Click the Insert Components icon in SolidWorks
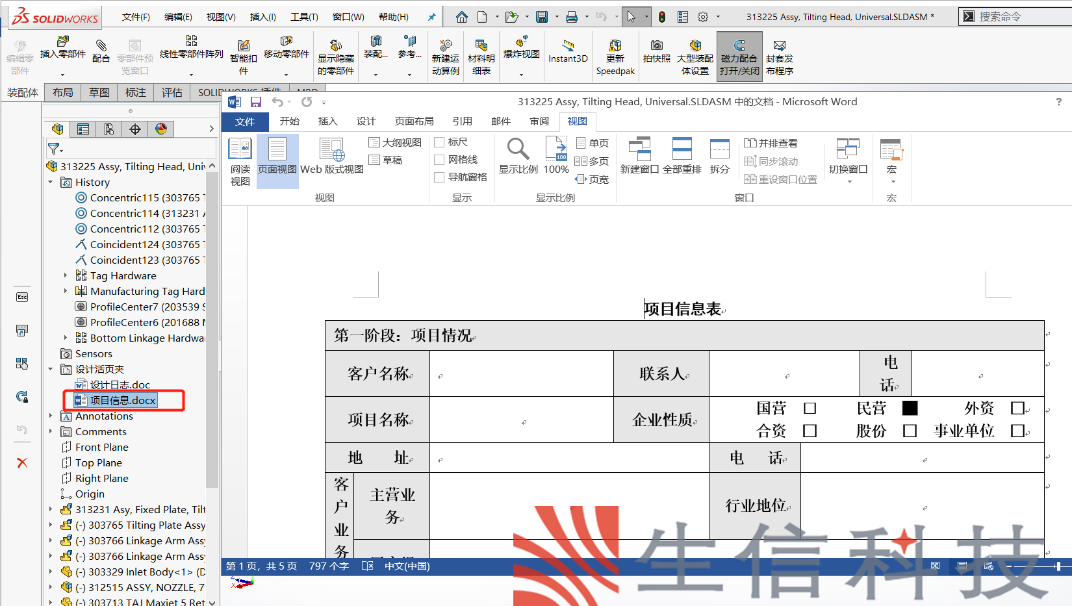Image resolution: width=1072 pixels, height=606 pixels. [63, 48]
